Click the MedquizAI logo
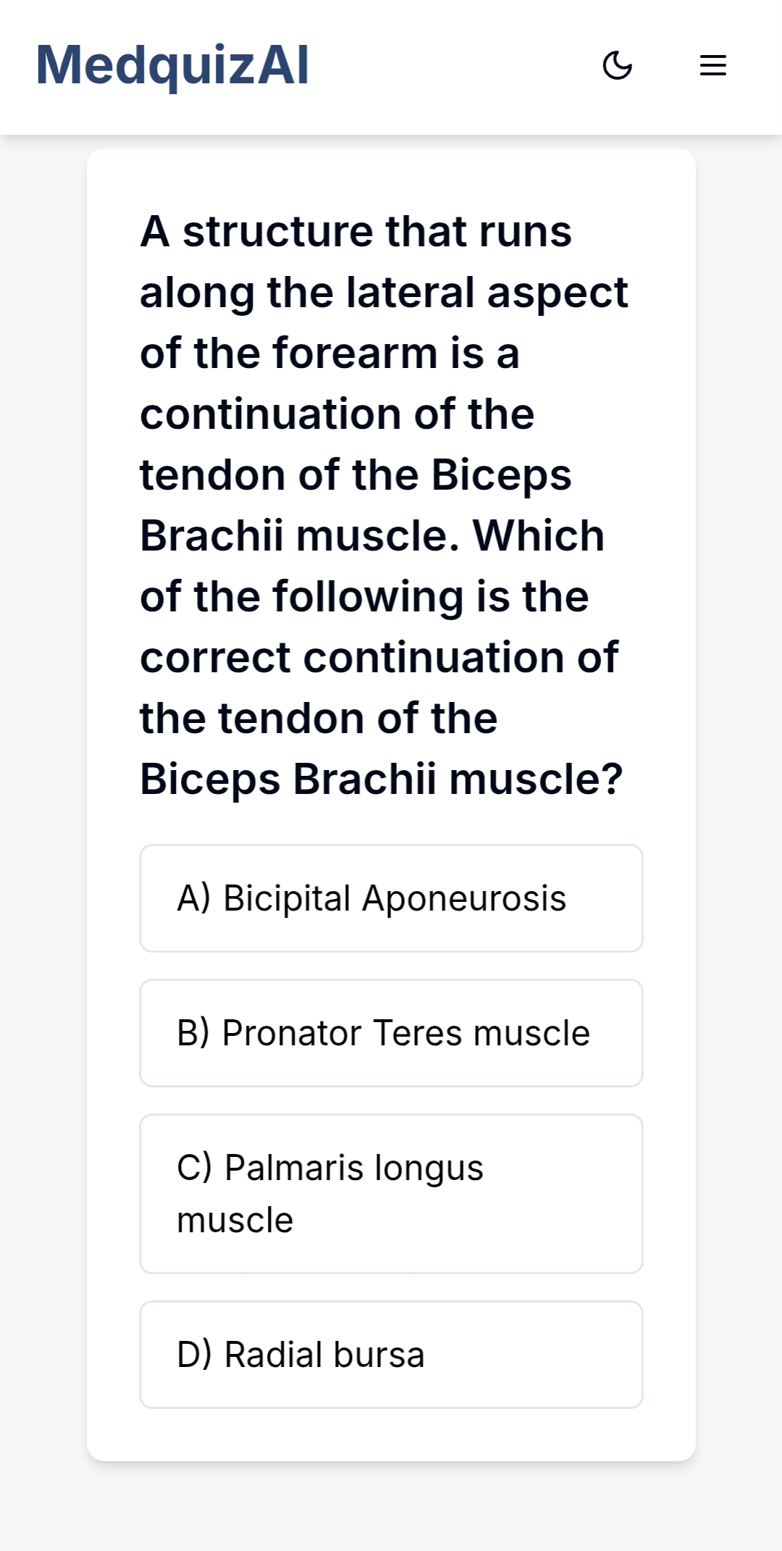This screenshot has width=782, height=1551. (x=172, y=65)
